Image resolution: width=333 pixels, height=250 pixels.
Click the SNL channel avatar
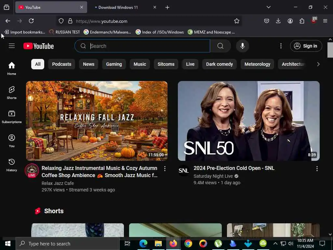click(x=184, y=171)
